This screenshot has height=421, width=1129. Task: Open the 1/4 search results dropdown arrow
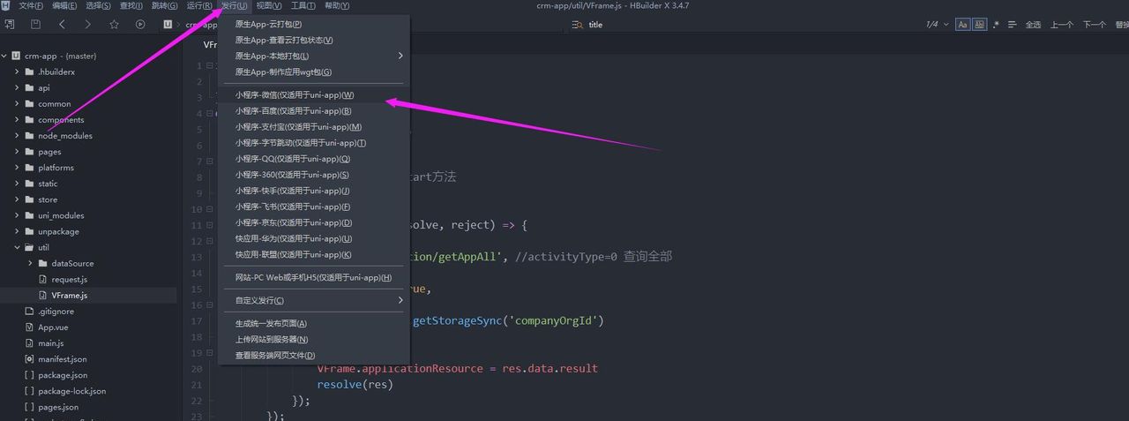click(x=946, y=25)
